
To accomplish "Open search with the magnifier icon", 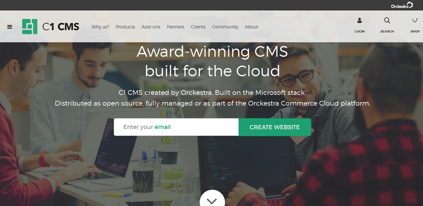I will pos(387,21).
